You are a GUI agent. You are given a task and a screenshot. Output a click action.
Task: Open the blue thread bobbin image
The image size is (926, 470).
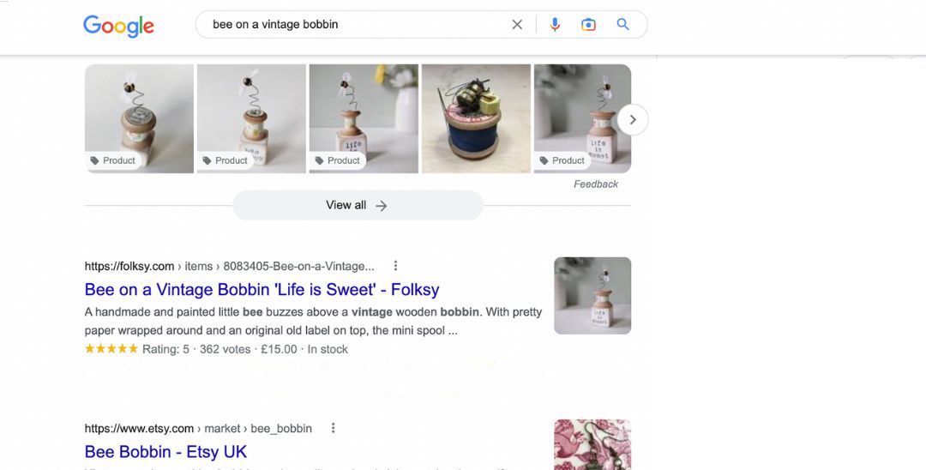pos(476,118)
